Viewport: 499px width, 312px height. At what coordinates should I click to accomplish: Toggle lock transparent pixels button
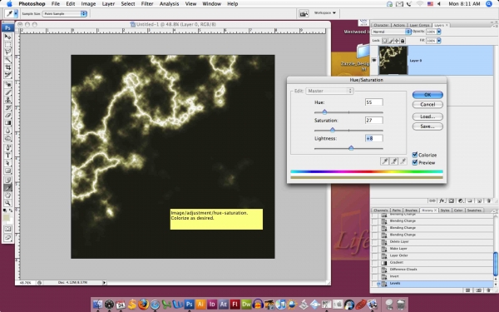[385, 41]
